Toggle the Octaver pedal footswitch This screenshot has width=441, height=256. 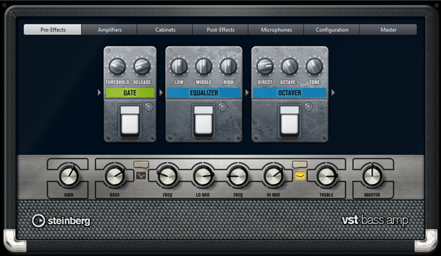pyautogui.click(x=289, y=120)
